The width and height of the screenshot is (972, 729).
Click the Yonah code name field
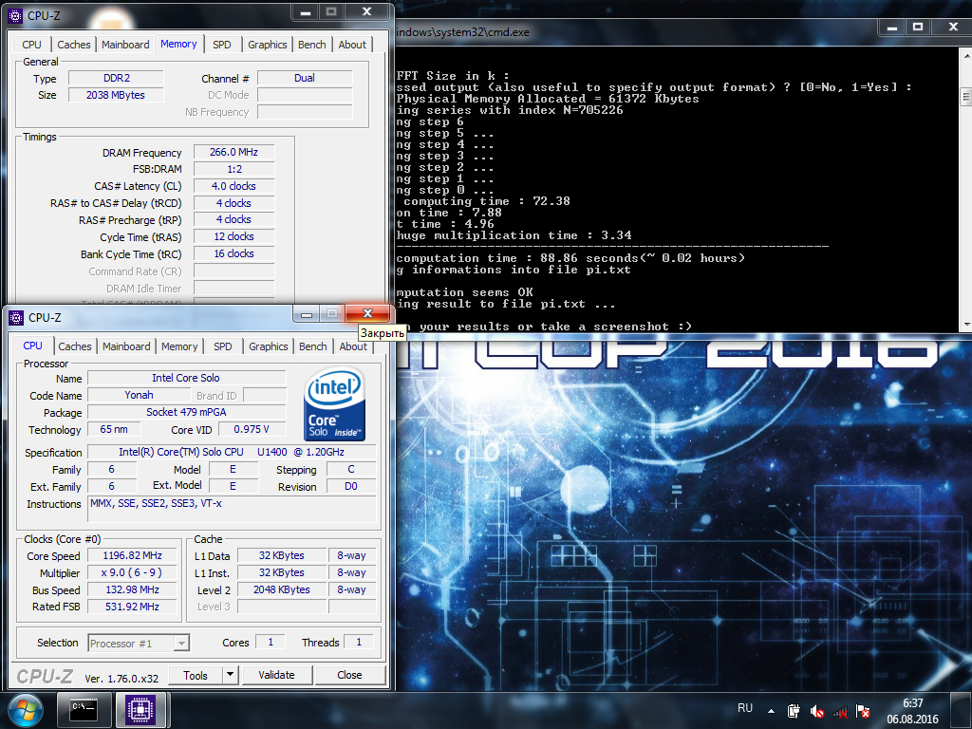[x=139, y=396]
